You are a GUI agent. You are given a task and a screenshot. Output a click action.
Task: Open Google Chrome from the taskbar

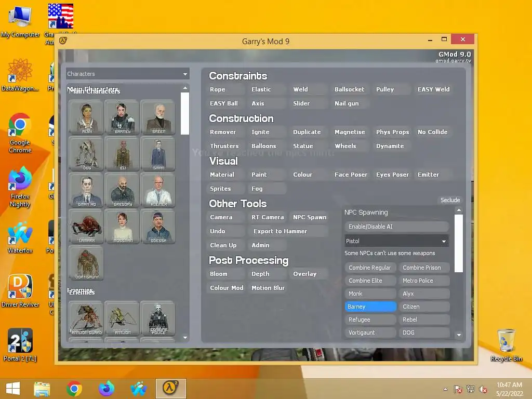(x=74, y=389)
